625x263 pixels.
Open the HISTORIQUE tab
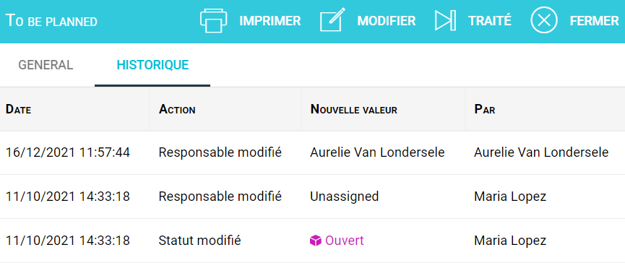click(x=152, y=65)
